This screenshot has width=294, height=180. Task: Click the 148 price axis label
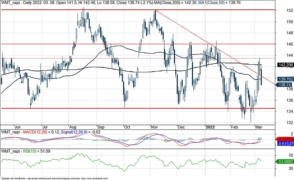coord(290,33)
